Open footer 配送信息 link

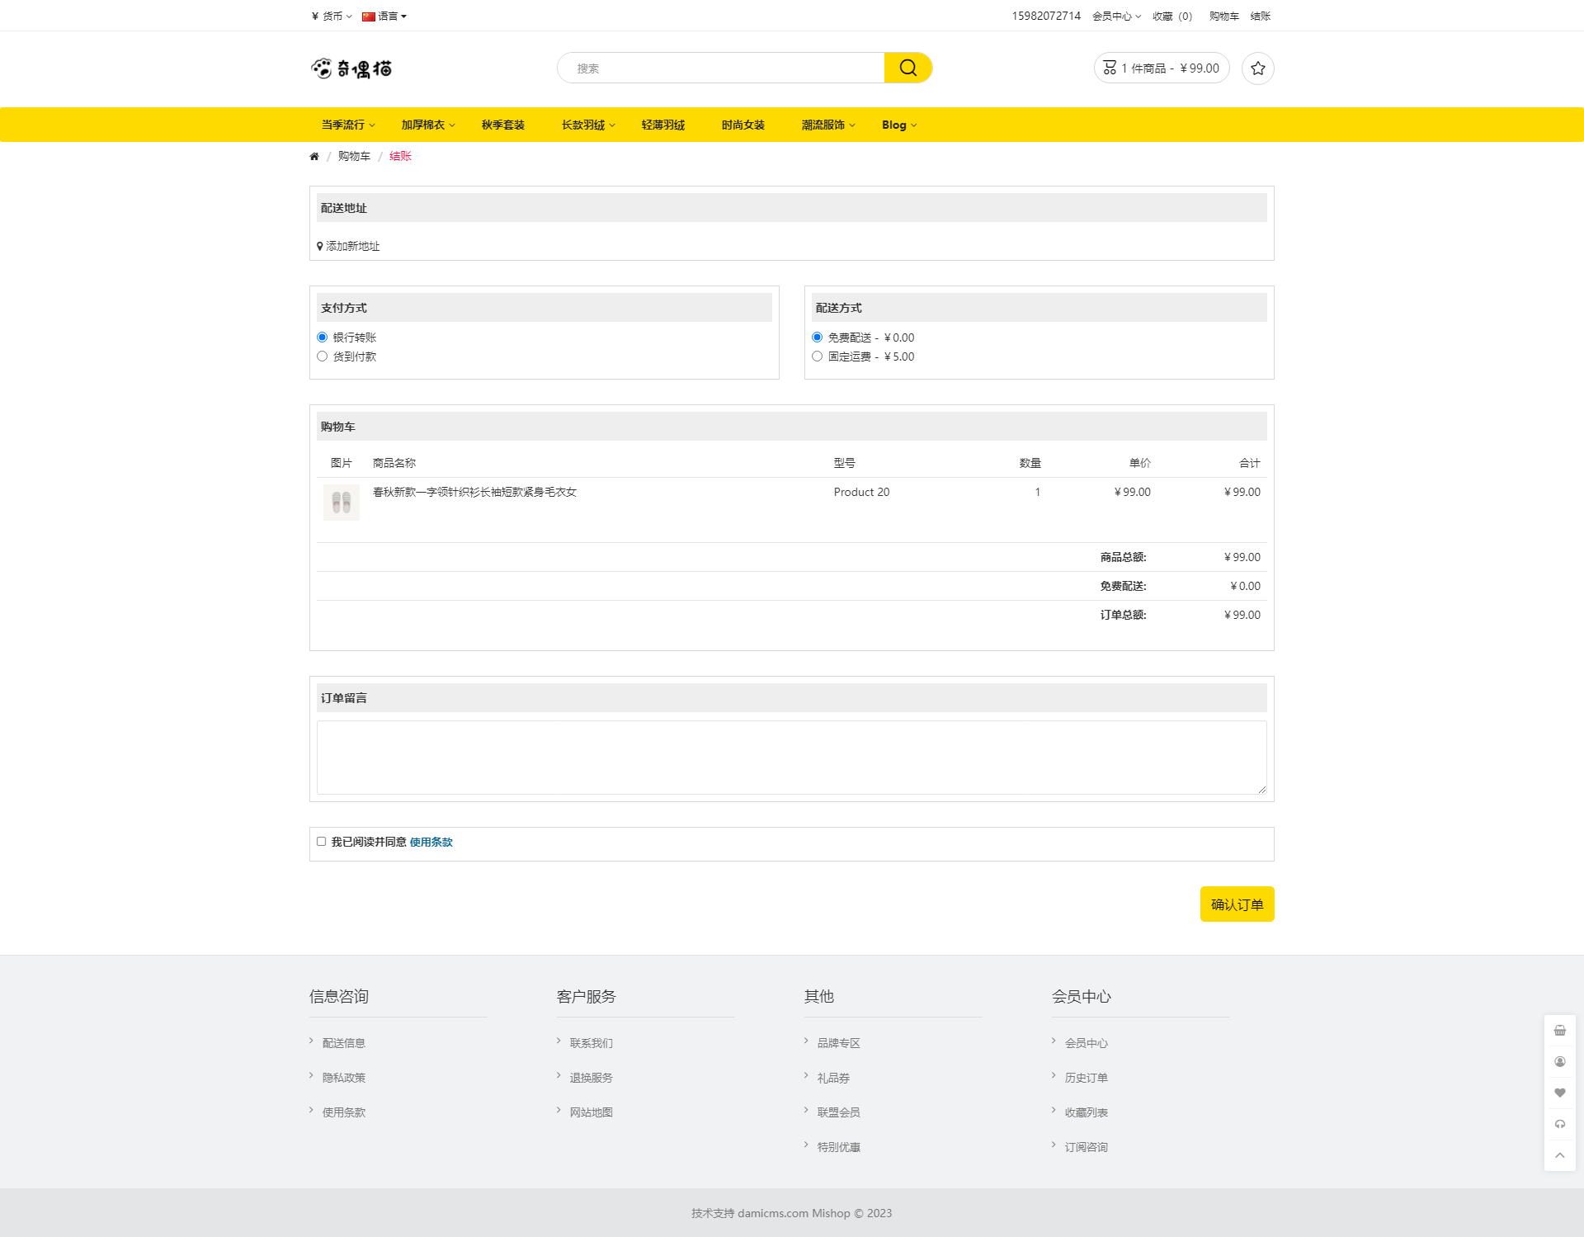(x=344, y=1044)
